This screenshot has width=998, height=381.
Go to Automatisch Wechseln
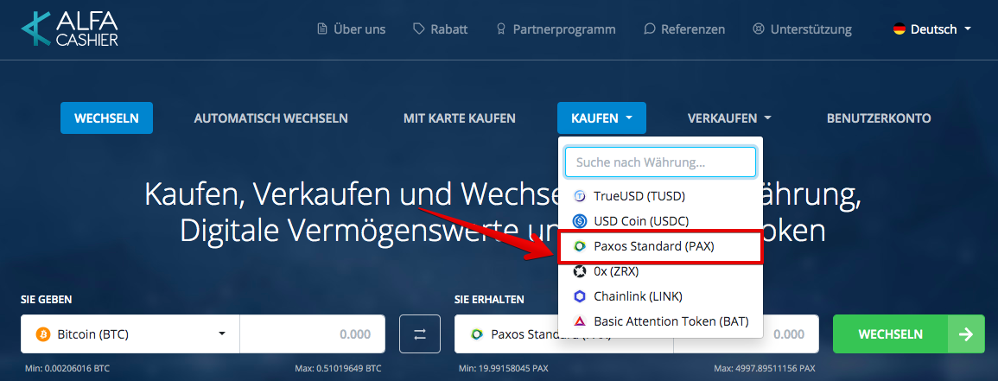click(271, 118)
